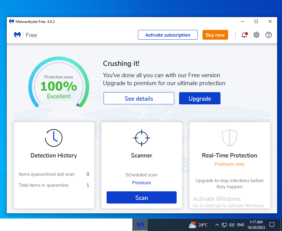
Task: Start a scan with Scan button
Action: pyautogui.click(x=142, y=197)
